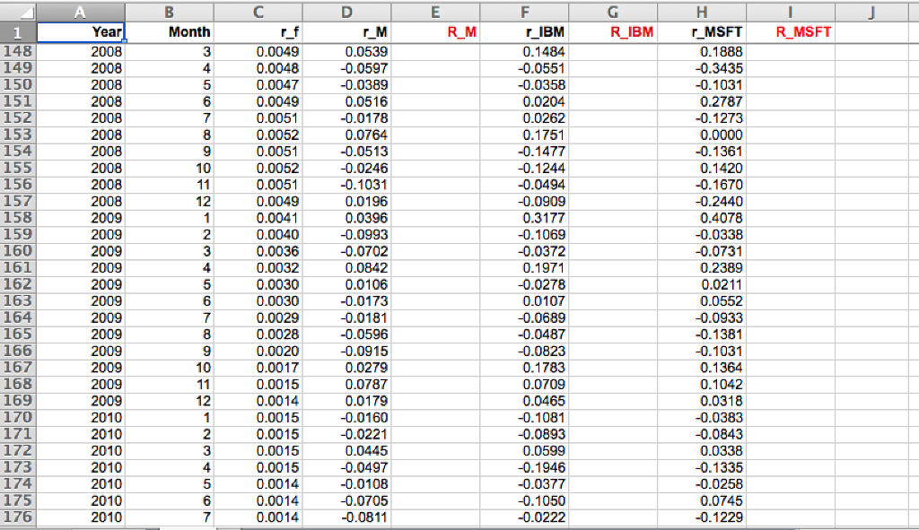Select column D header

(347, 12)
